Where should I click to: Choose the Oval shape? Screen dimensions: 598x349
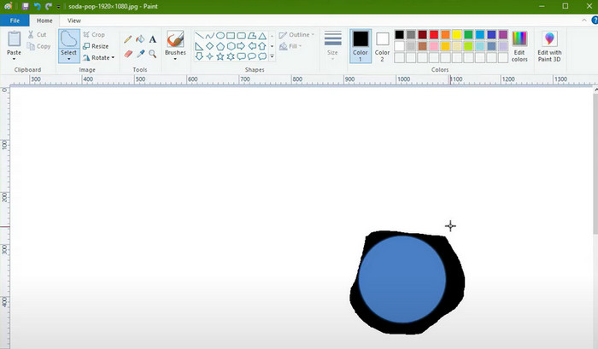(x=220, y=36)
